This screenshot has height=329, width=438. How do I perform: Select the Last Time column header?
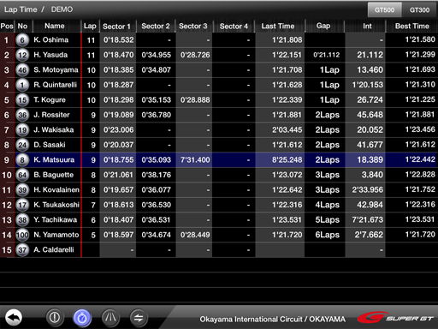tap(278, 27)
